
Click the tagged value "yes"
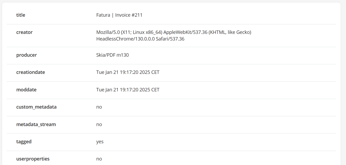[x=100, y=142]
